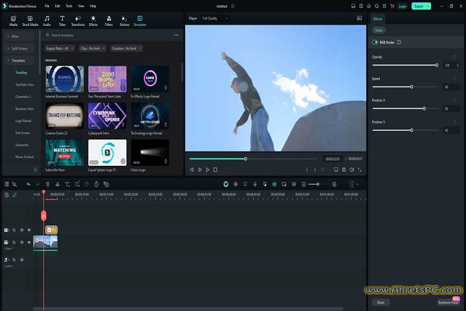Collapse the Templates section
The image size is (466, 311).
click(x=19, y=60)
